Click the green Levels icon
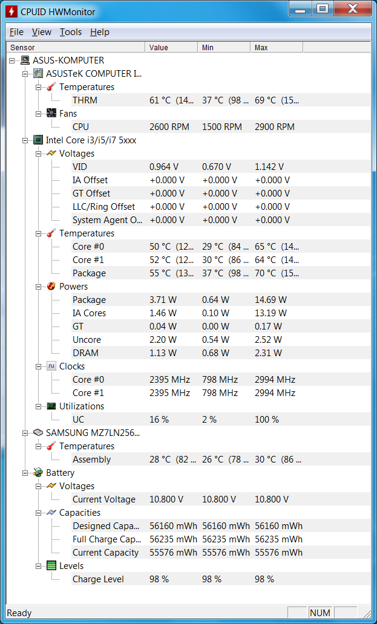The width and height of the screenshot is (377, 624). pyautogui.click(x=51, y=565)
